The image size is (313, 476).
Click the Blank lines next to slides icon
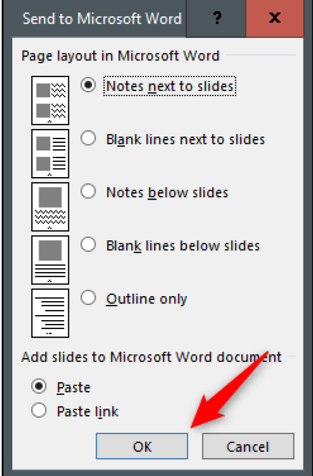coord(50,153)
